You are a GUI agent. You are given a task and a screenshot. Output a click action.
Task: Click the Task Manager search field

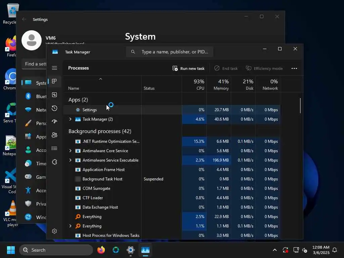coord(169,52)
